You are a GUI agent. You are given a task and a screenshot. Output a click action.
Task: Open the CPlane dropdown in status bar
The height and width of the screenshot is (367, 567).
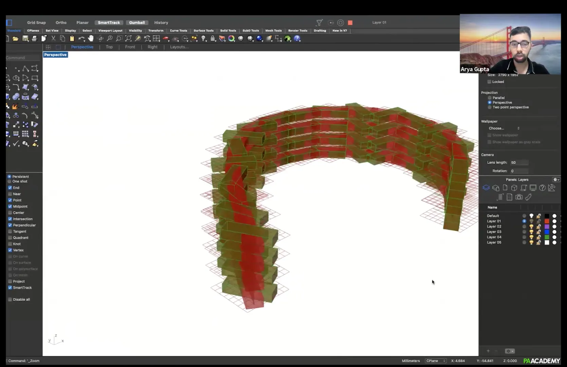pyautogui.click(x=436, y=361)
